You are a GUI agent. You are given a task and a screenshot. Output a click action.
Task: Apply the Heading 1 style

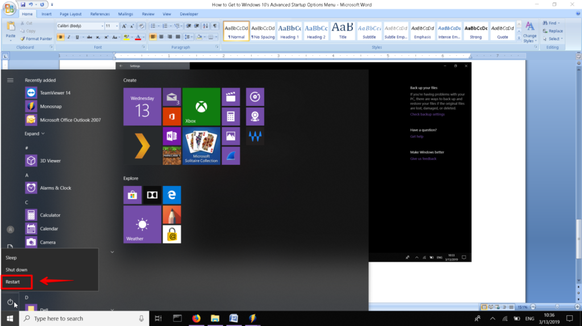289,32
